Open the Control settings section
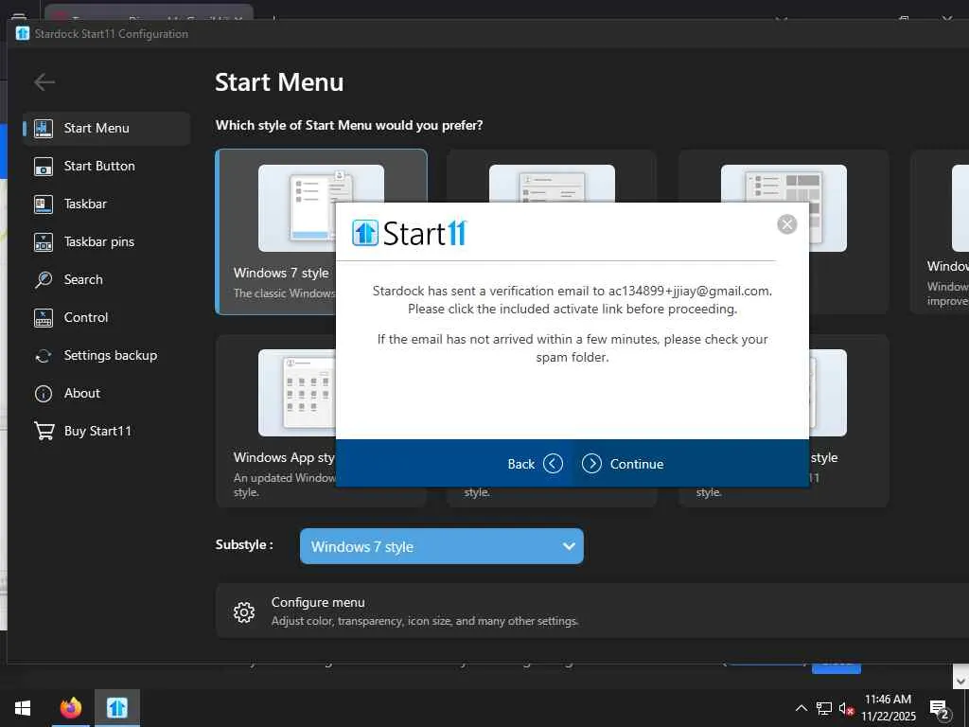Image resolution: width=969 pixels, height=727 pixels. pyautogui.click(x=106, y=317)
